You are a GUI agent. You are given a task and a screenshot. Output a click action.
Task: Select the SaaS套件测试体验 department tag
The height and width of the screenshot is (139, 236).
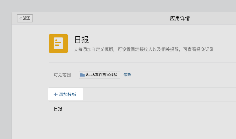(99, 75)
